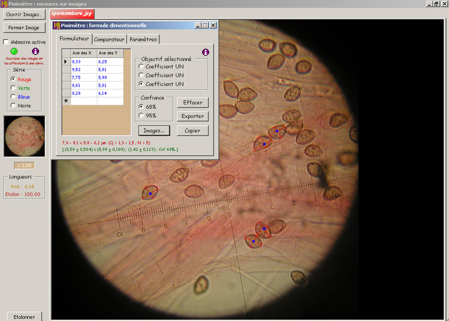Click the Etalonner calibration button
The width and height of the screenshot is (449, 321).
point(24,317)
